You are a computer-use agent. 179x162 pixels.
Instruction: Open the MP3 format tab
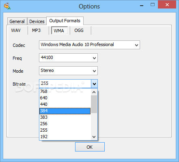coord(36,30)
